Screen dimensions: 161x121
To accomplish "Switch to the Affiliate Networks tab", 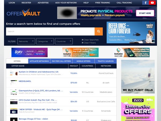I will coord(39,61).
